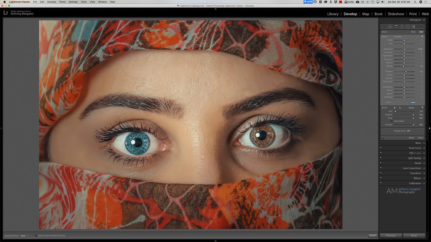
Task: Click New mask button
Action: point(413,32)
